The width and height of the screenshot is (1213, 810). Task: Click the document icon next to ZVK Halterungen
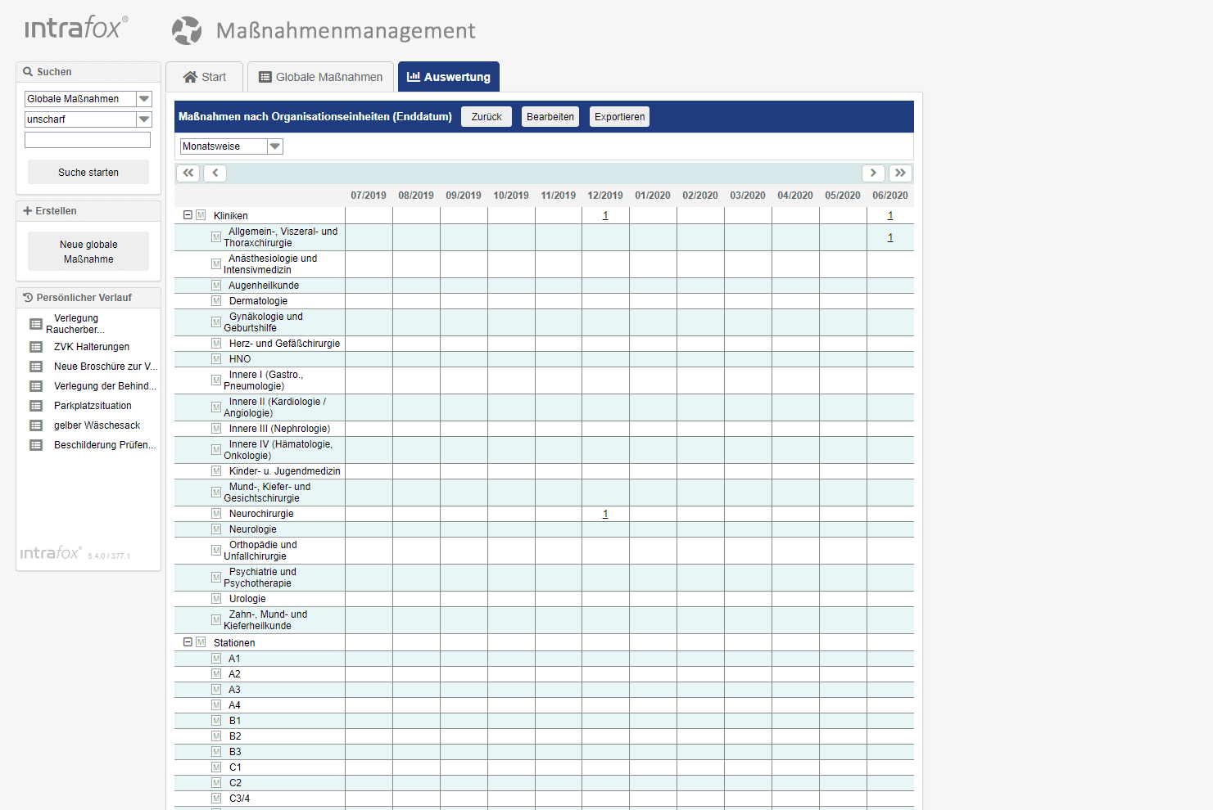[x=35, y=346]
